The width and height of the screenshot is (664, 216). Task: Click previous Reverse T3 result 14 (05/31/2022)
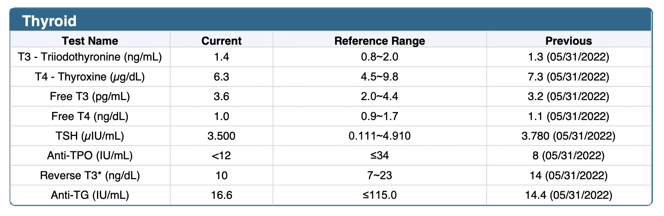569,175
